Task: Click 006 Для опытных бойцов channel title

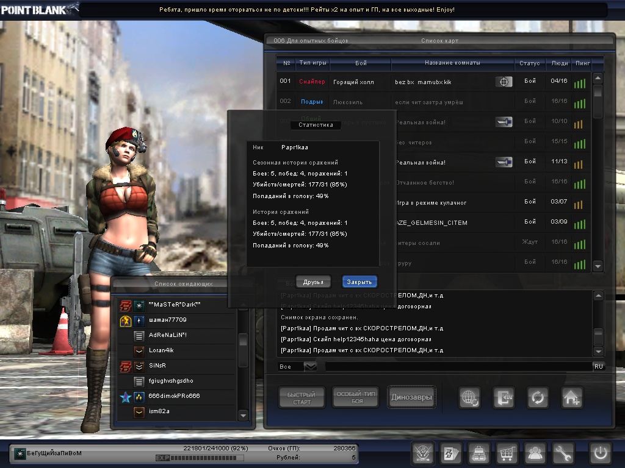Action: pyautogui.click(x=311, y=41)
